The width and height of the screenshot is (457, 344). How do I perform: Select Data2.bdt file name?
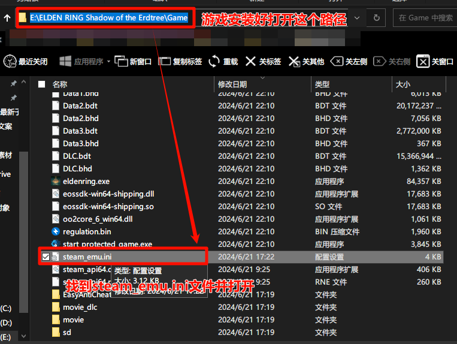pos(80,105)
